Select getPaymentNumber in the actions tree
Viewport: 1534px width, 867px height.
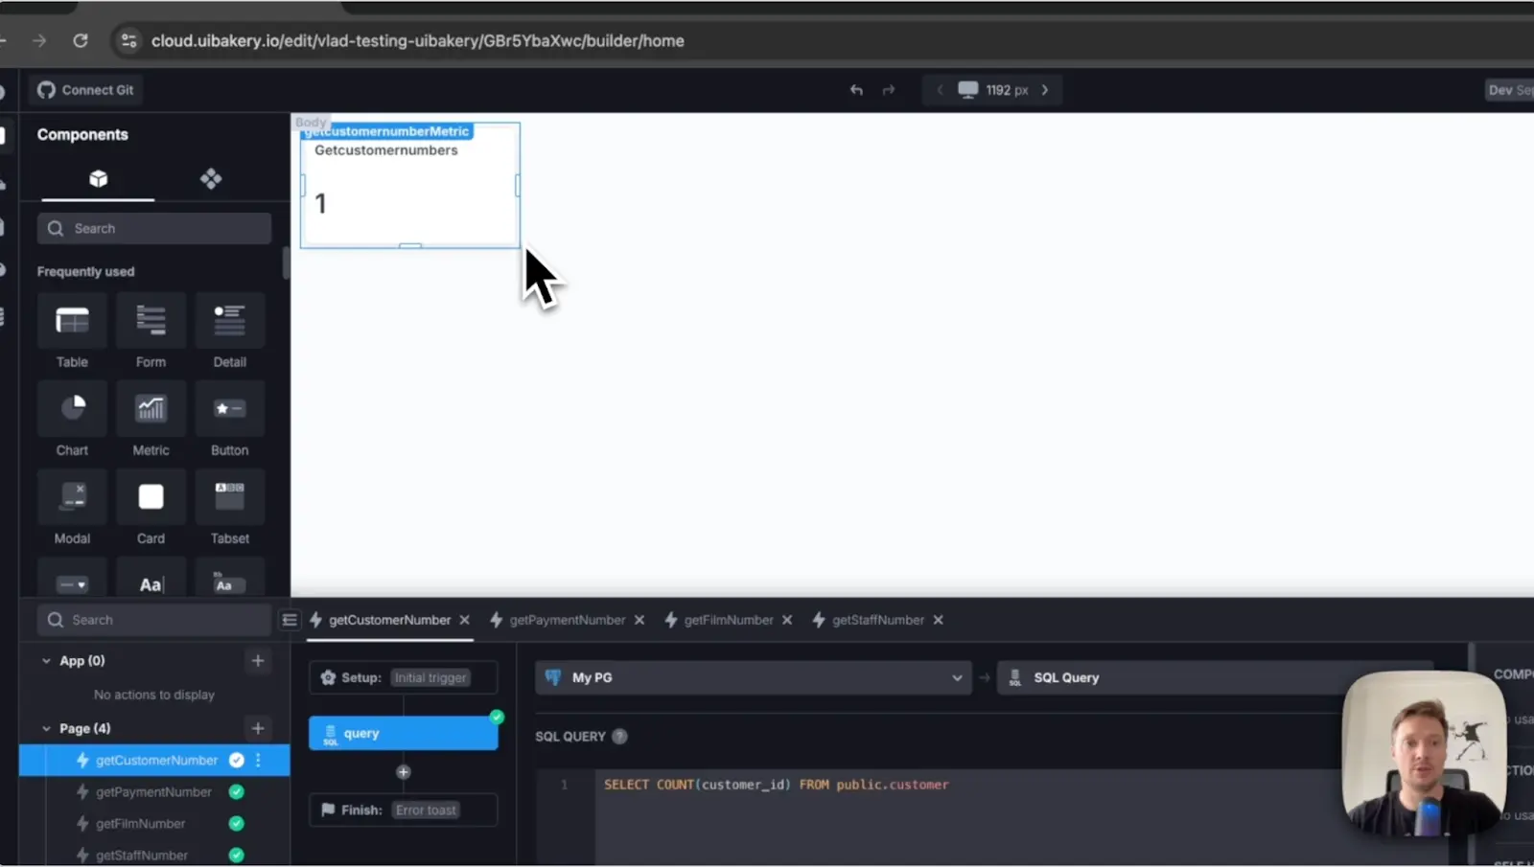click(154, 792)
